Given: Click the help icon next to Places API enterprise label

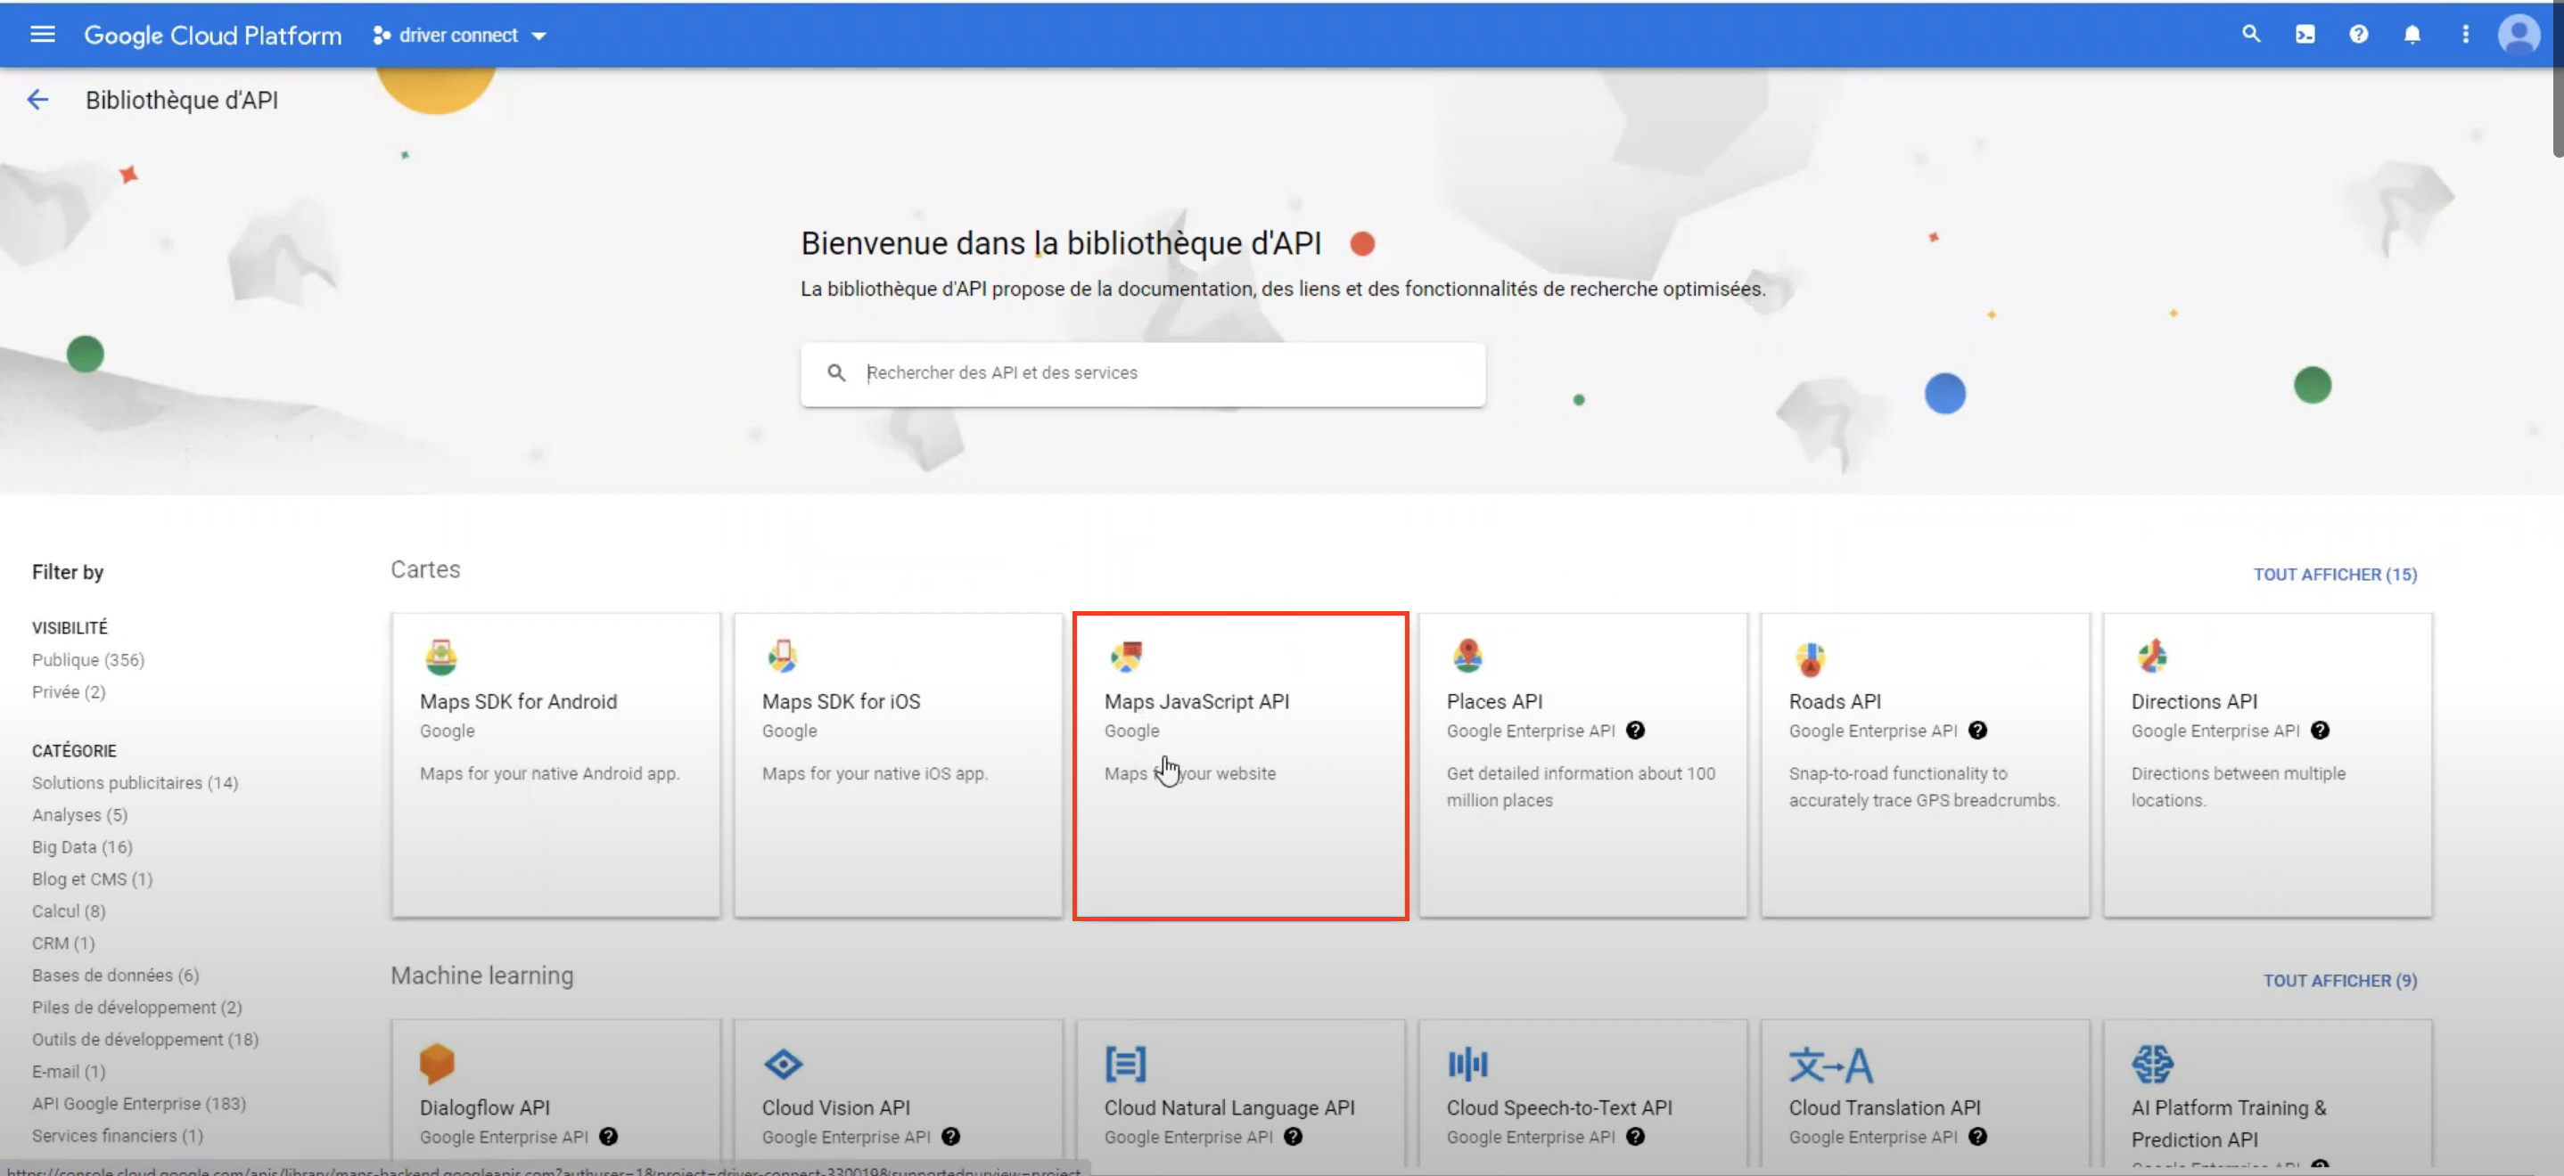Looking at the screenshot, I should [1634, 731].
